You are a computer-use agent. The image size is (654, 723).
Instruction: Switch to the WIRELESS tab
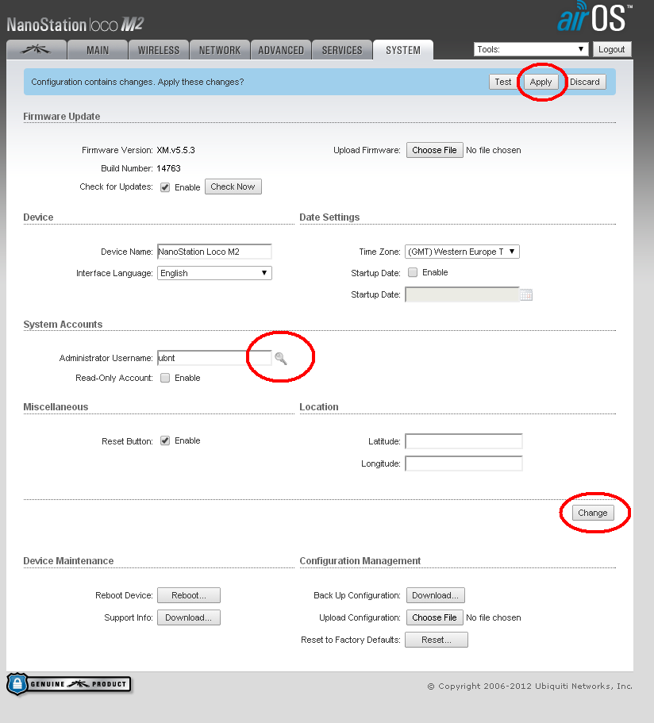click(x=159, y=50)
